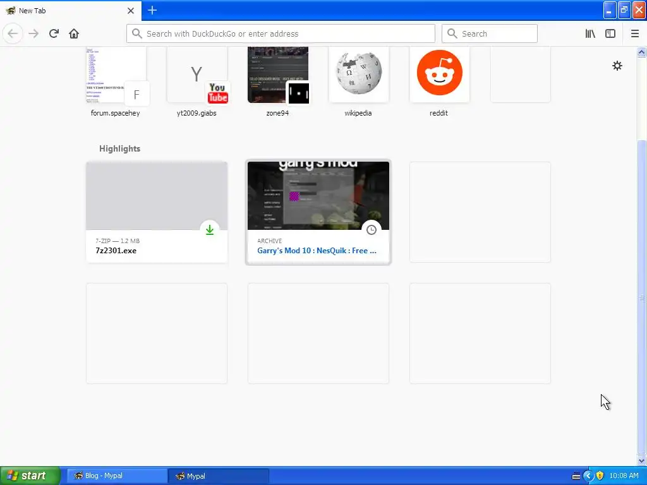Focus the small Search box
The width and height of the screenshot is (647, 485).
tap(490, 34)
